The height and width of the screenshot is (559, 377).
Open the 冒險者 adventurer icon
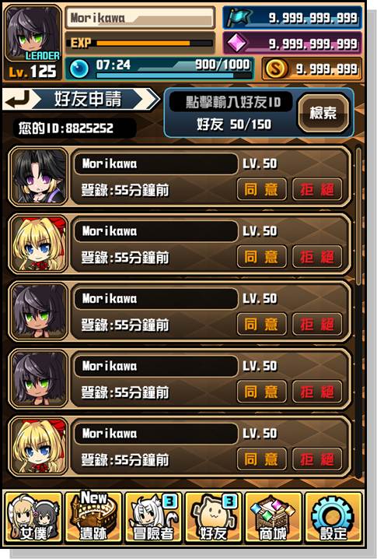153,517
